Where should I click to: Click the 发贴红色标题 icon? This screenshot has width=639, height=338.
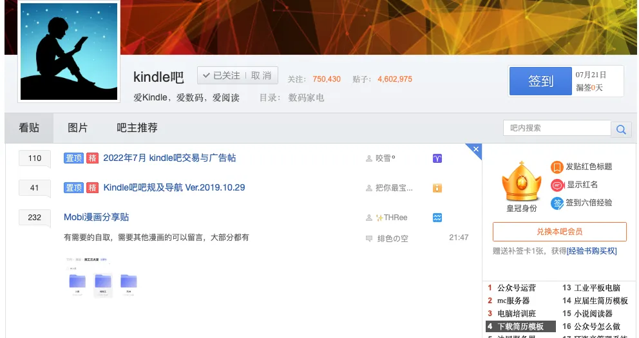point(557,167)
